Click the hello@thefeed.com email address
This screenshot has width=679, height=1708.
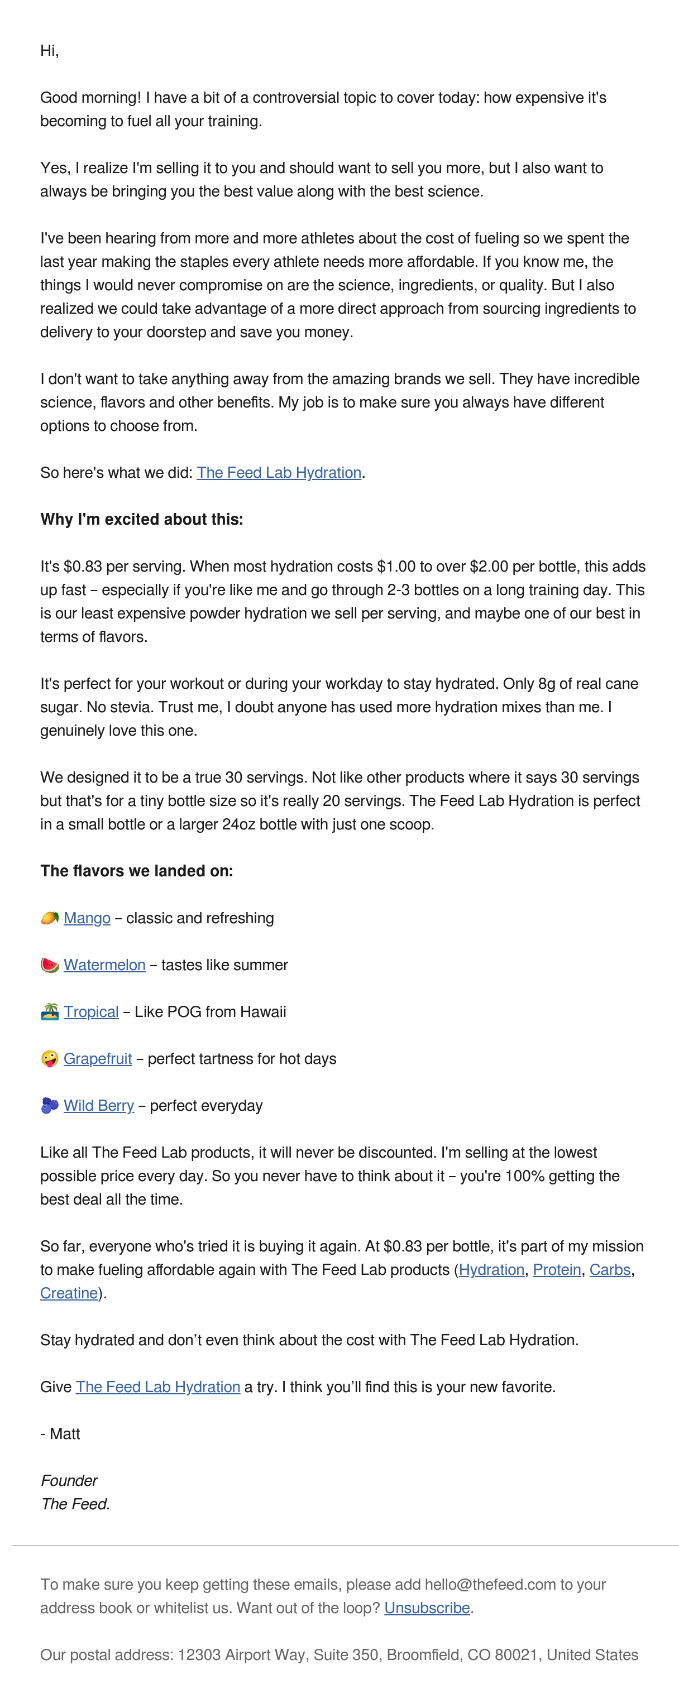click(490, 1585)
